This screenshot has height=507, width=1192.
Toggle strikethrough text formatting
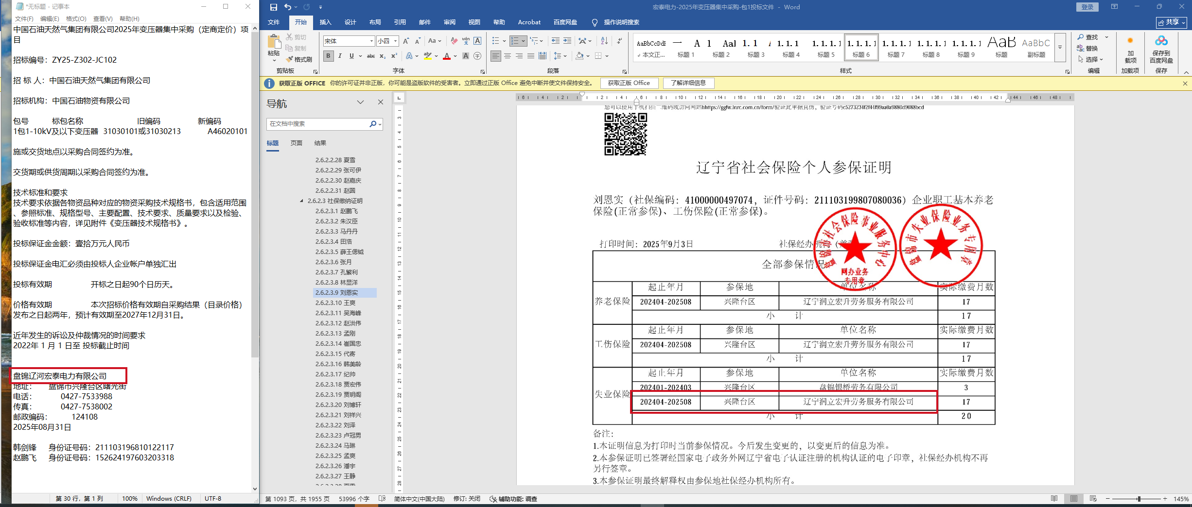[370, 56]
